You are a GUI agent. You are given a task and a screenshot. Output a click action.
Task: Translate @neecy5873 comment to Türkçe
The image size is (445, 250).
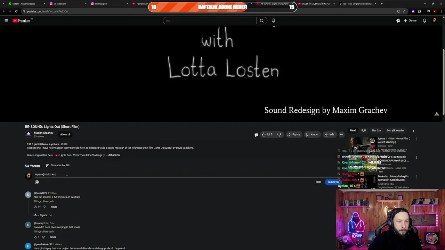pos(44,201)
